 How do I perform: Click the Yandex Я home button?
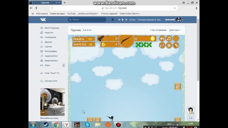36,8
